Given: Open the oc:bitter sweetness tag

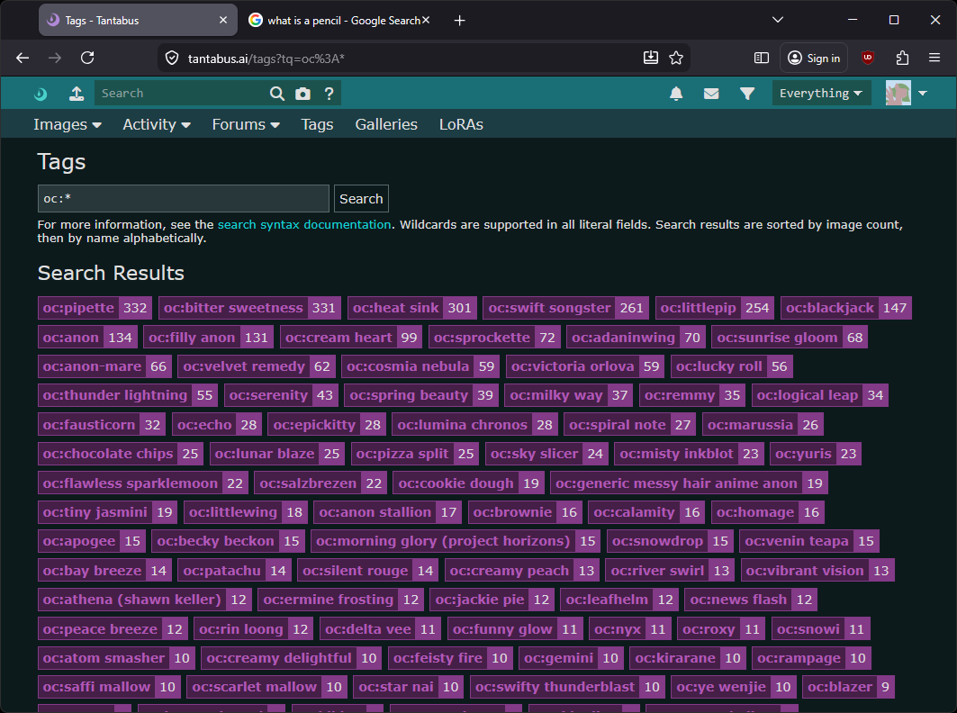Looking at the screenshot, I should click(249, 308).
